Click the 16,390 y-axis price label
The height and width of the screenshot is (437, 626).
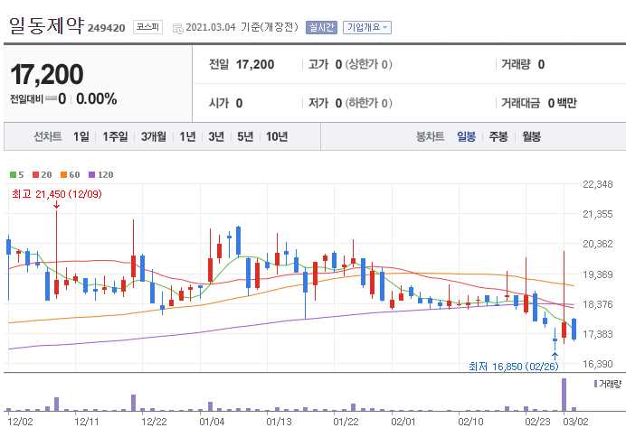click(598, 364)
